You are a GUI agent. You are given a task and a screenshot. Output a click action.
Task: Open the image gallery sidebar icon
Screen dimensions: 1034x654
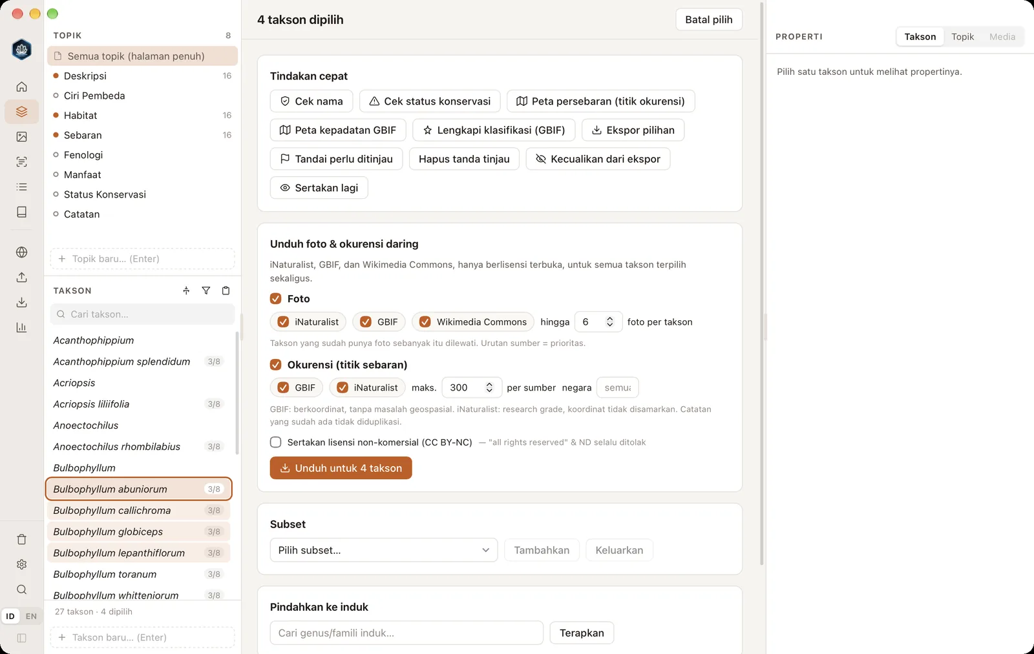pos(21,137)
